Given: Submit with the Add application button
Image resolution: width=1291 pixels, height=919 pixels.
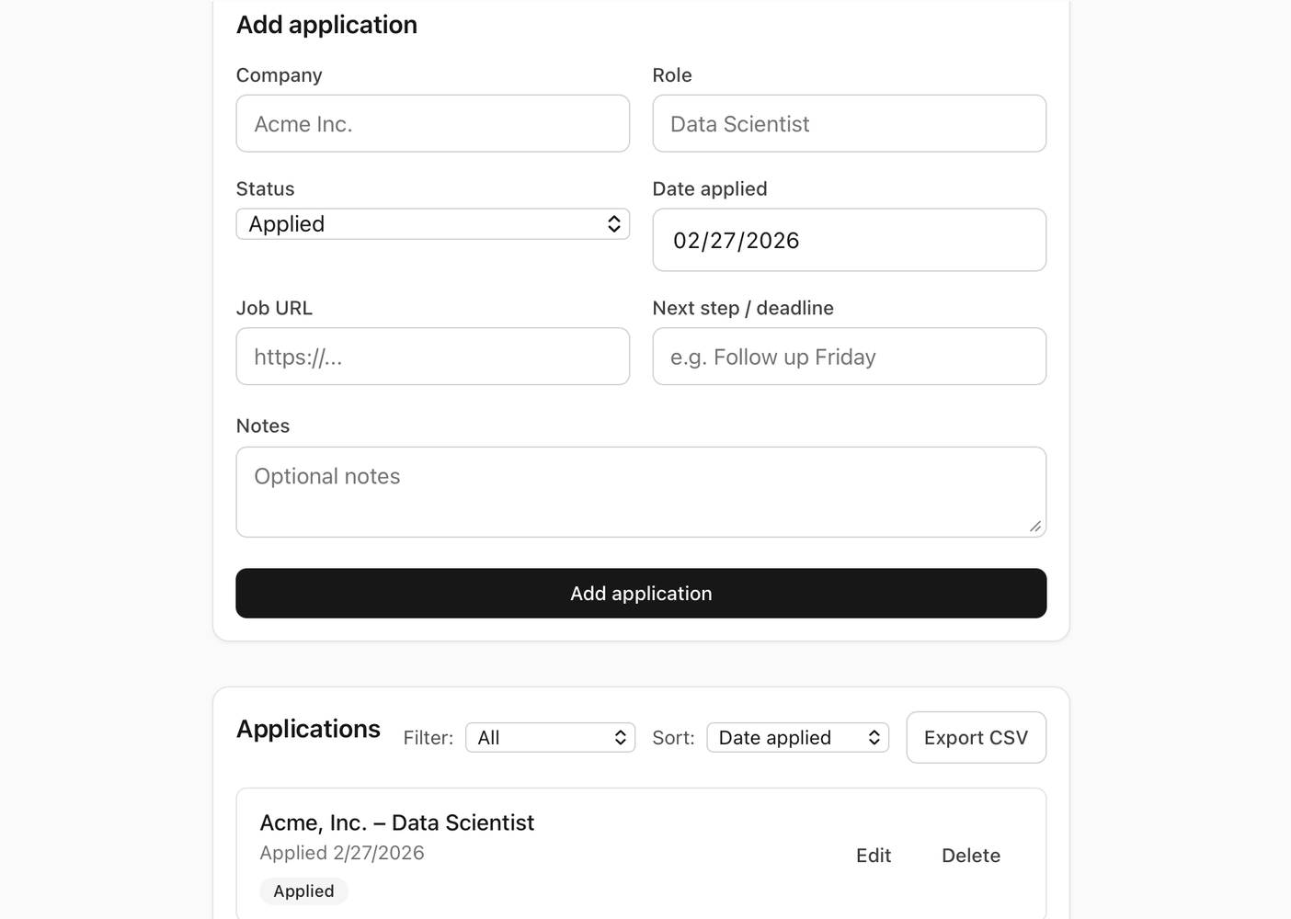Looking at the screenshot, I should point(641,593).
